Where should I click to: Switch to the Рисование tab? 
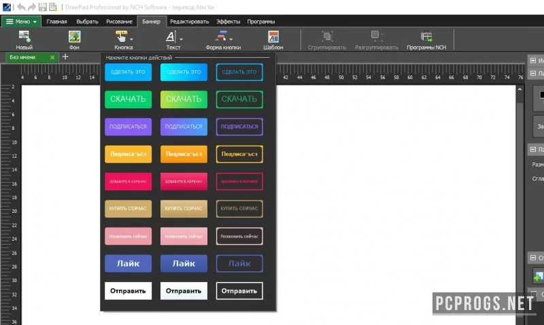[119, 22]
